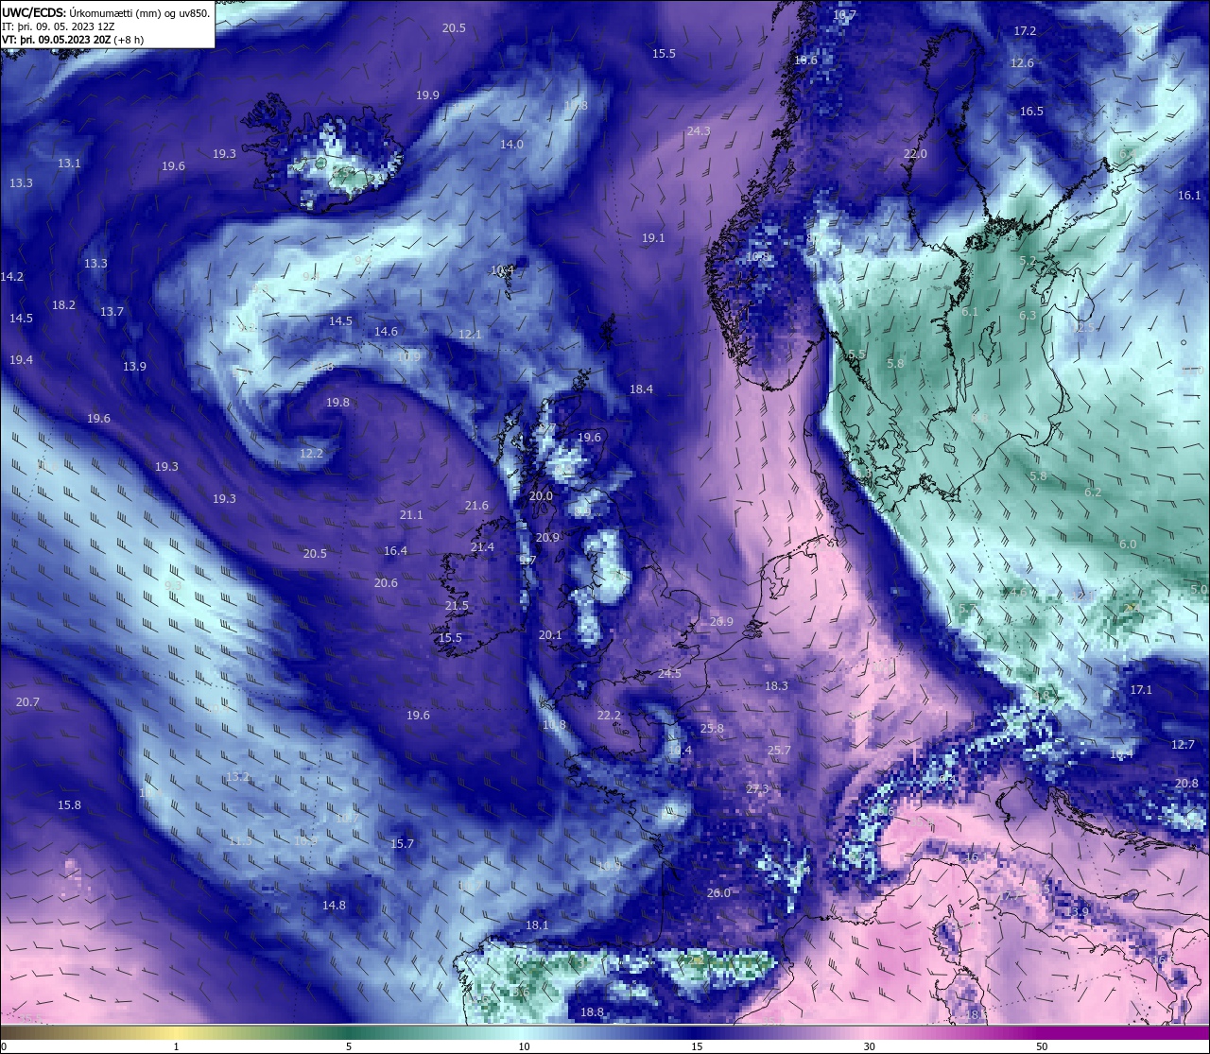Click the 18.1 value label
This screenshot has height=1054, width=1210.
tap(537, 925)
